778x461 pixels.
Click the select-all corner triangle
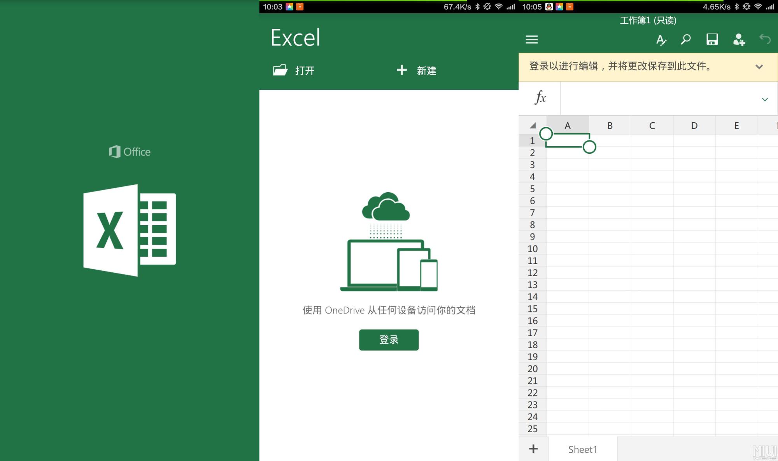[x=533, y=125]
